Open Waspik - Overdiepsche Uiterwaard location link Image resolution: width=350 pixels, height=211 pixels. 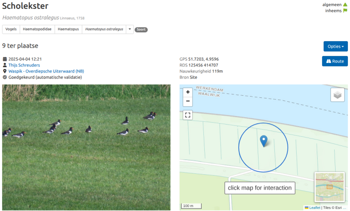[x=46, y=71]
